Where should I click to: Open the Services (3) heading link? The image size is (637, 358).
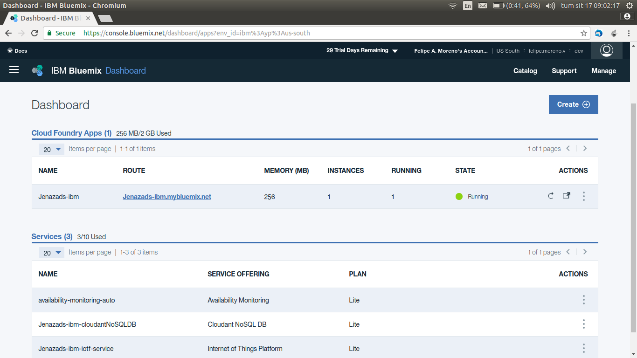coord(52,236)
